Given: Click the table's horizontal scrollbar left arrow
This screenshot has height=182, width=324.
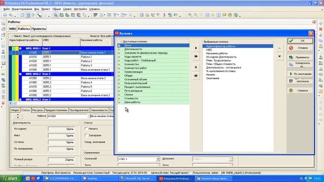Looking at the screenshot, I should tap(11, 103).
